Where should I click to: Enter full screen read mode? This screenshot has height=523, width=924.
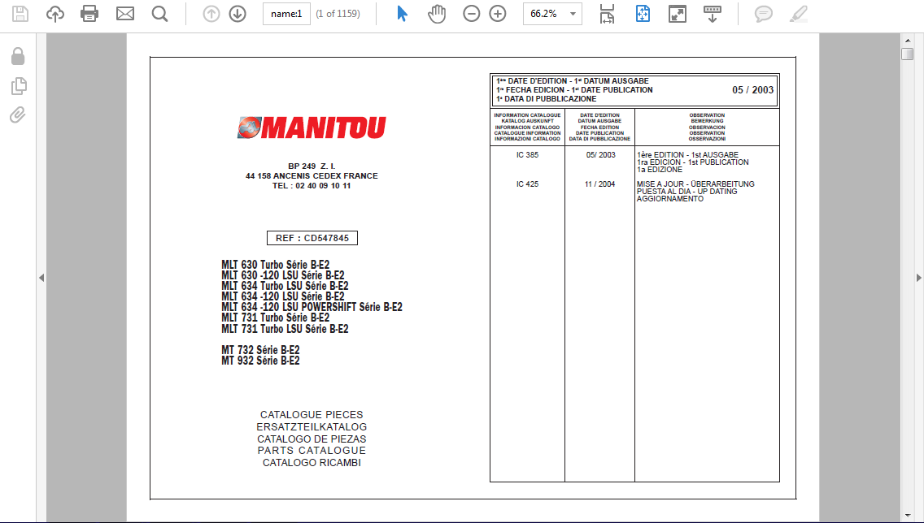(x=678, y=14)
